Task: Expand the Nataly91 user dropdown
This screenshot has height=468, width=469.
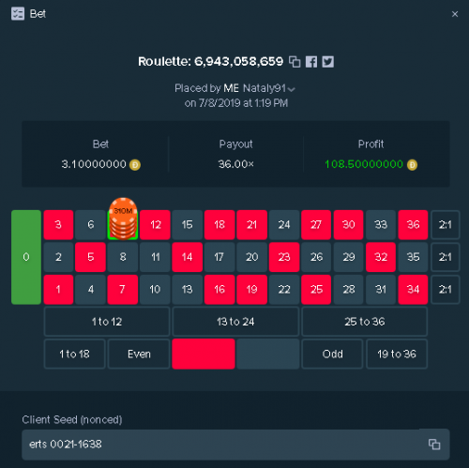Action: tap(292, 89)
